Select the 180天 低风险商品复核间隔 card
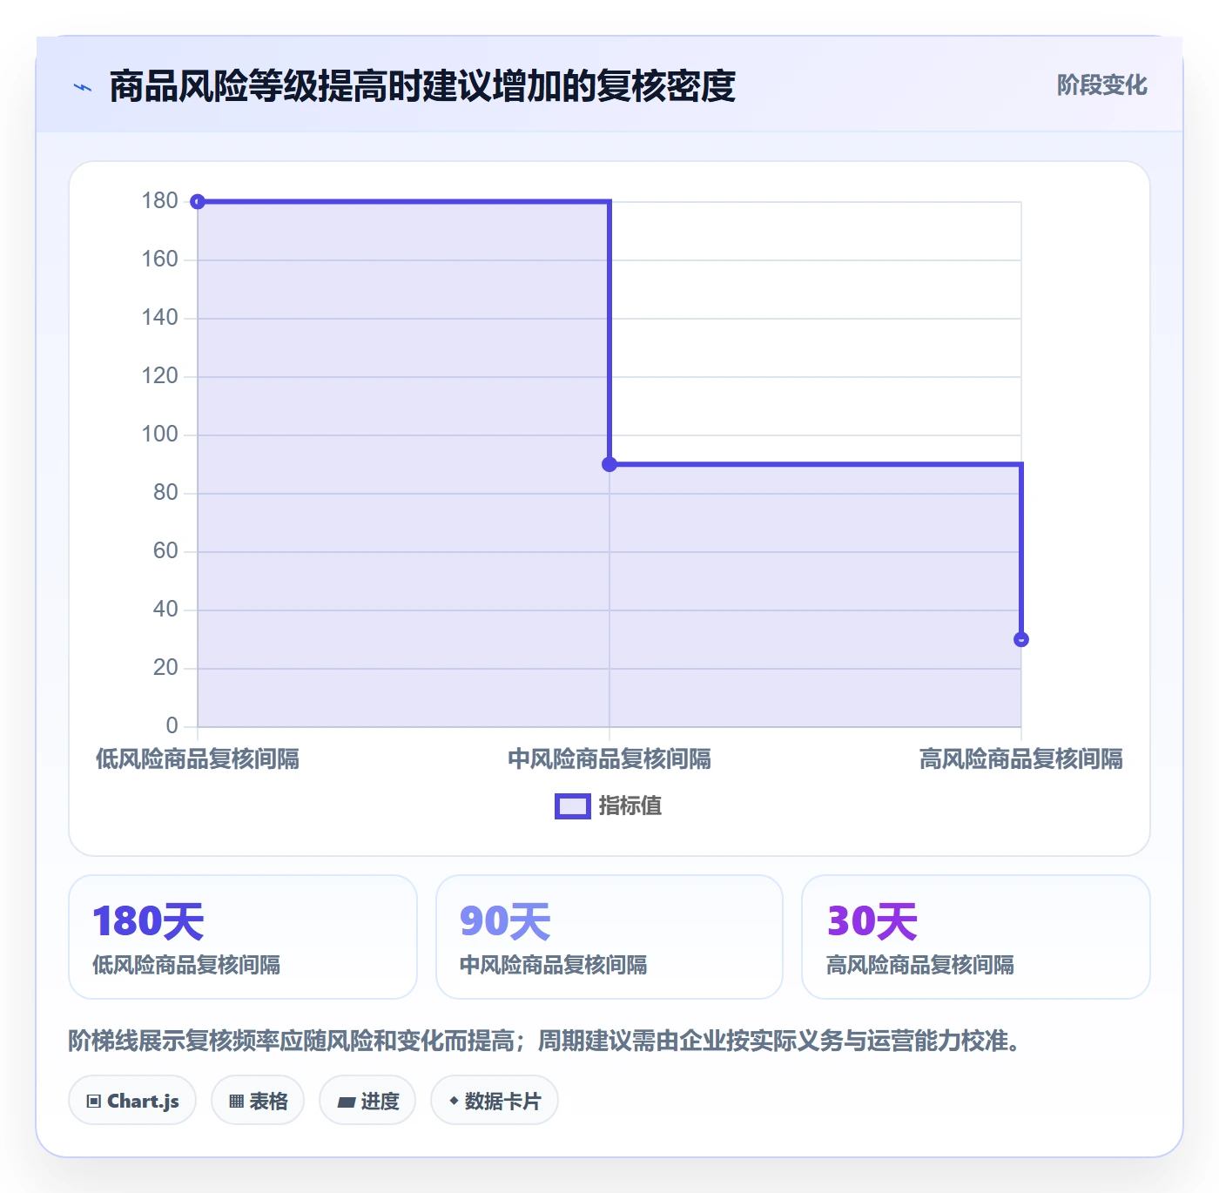This screenshot has height=1193, width=1219. (243, 937)
